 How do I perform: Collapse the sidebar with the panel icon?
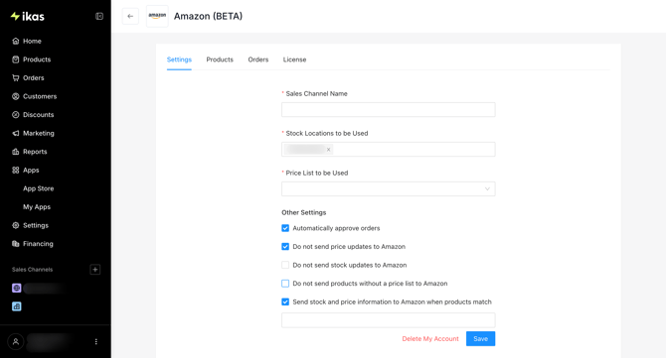[99, 16]
